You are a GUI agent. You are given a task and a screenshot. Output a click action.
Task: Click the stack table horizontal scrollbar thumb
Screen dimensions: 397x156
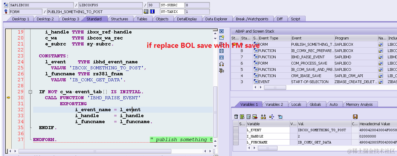click(275, 88)
